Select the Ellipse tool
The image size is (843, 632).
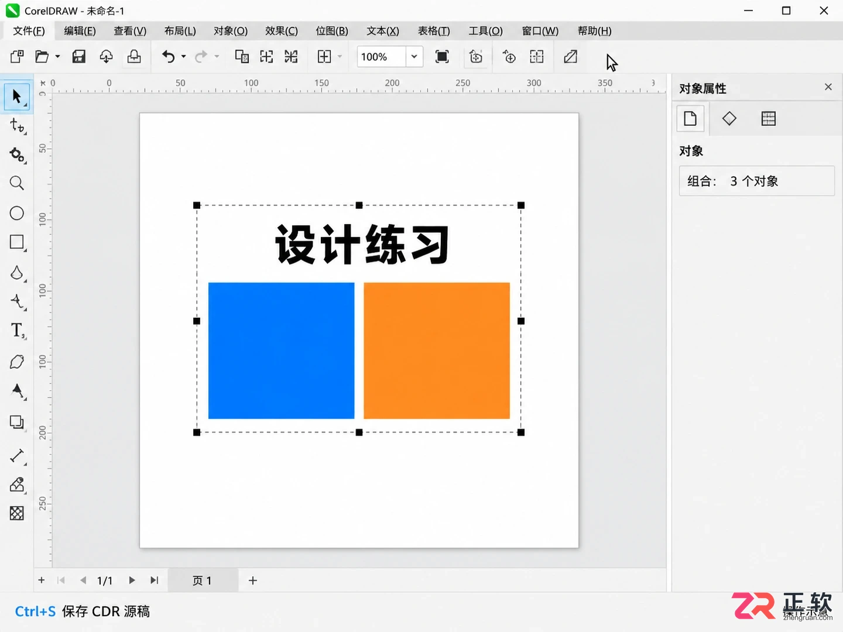tap(17, 213)
